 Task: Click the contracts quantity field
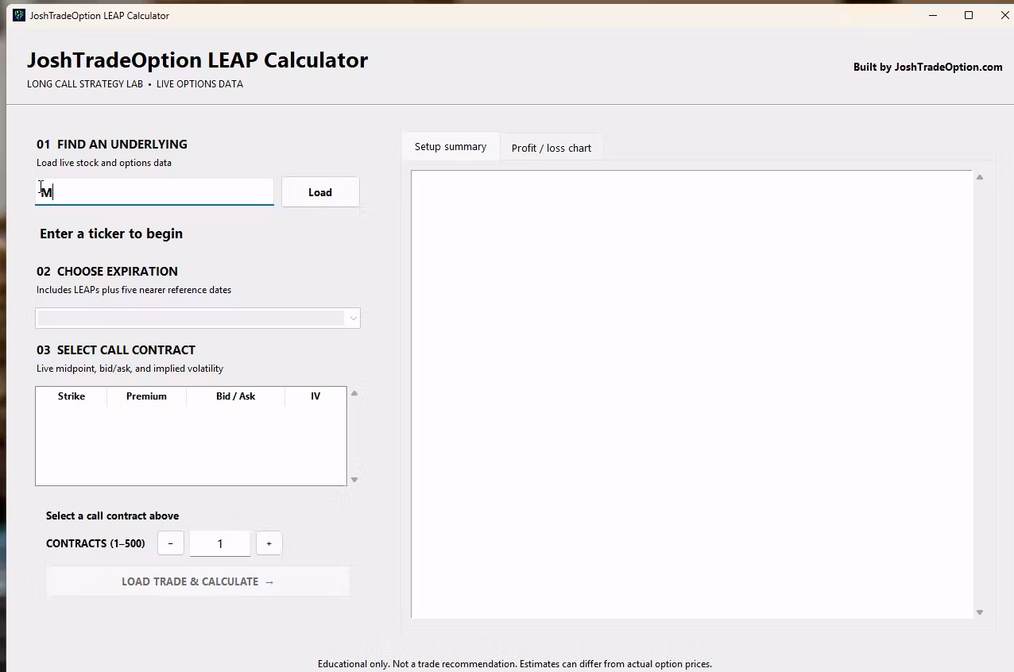click(220, 543)
